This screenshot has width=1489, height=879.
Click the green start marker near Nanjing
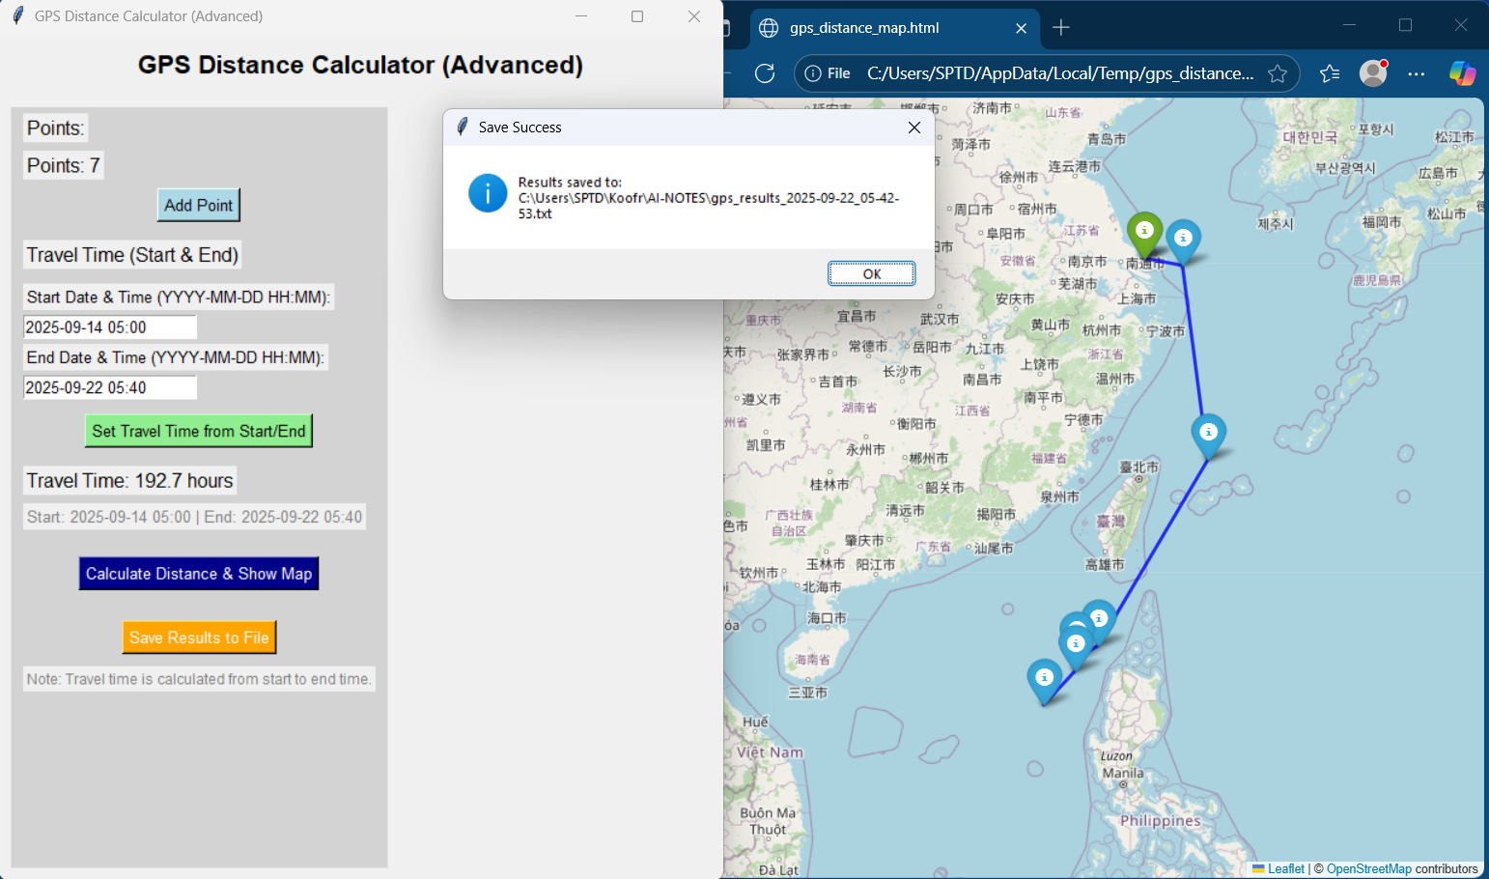[1144, 232]
